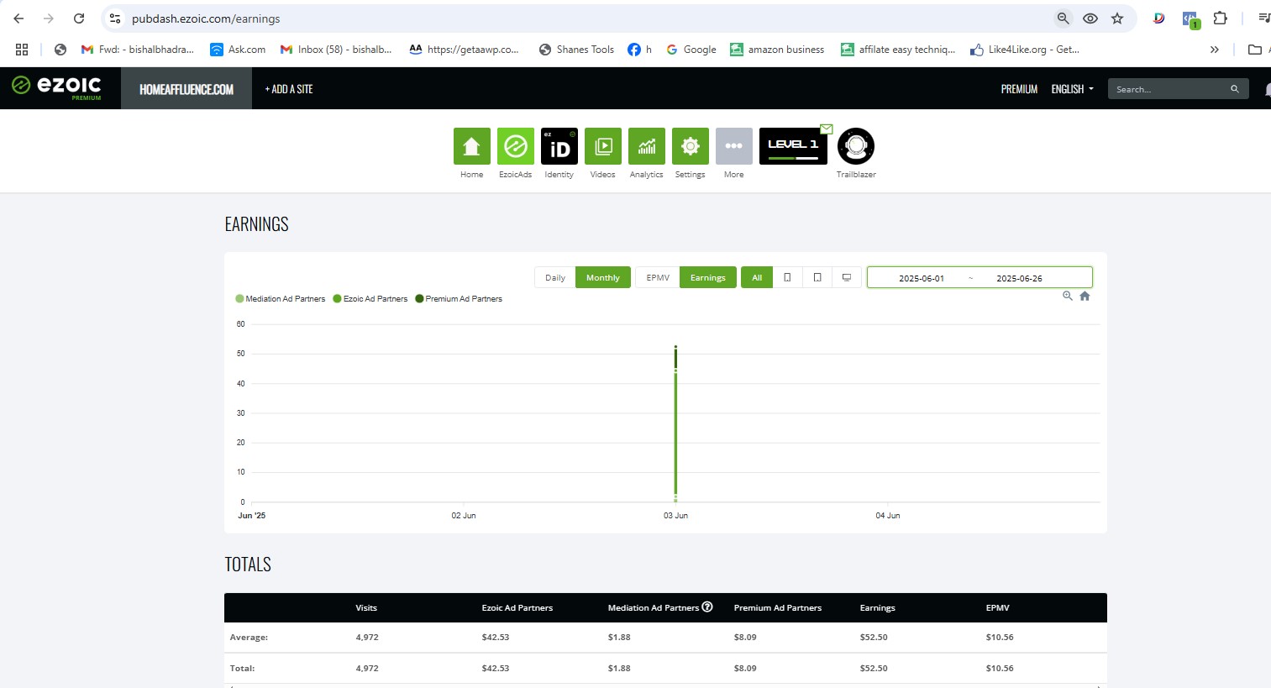Click the search magnifier icon in header
1271x688 pixels.
(x=1234, y=89)
